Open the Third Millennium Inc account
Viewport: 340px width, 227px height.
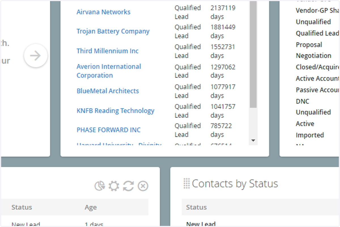click(108, 51)
